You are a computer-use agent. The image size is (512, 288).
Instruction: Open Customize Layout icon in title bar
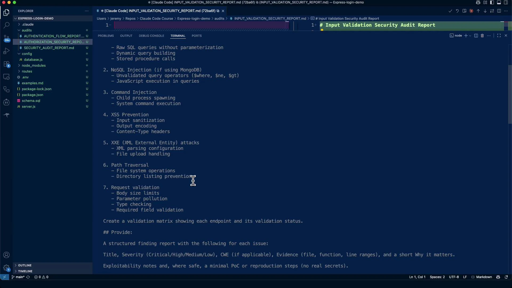(x=485, y=2)
